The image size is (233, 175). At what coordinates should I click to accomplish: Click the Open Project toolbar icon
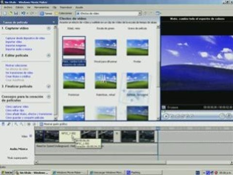11,13
